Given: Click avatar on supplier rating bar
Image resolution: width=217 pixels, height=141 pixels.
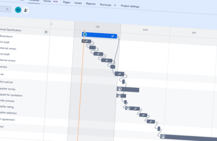Looking at the screenshot, I should click(x=128, y=108).
